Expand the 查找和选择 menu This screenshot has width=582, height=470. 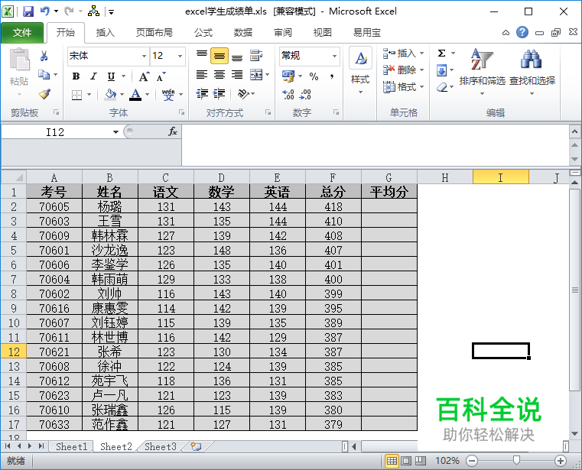532,72
